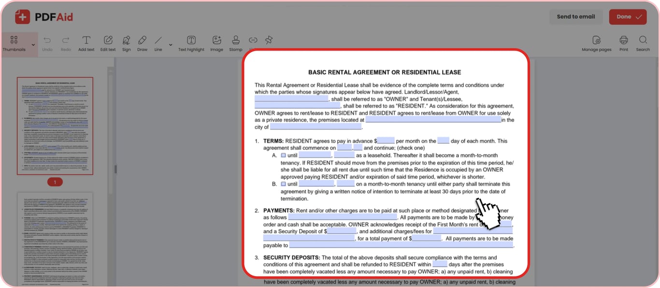The width and height of the screenshot is (660, 288).
Task: Toggle the Thumbnails panel
Action: (14, 43)
